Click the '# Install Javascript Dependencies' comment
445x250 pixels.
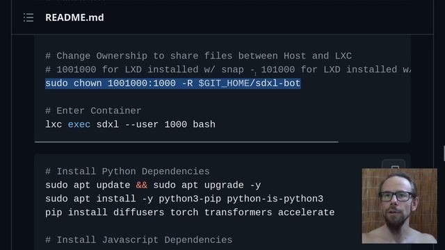tap(139, 240)
